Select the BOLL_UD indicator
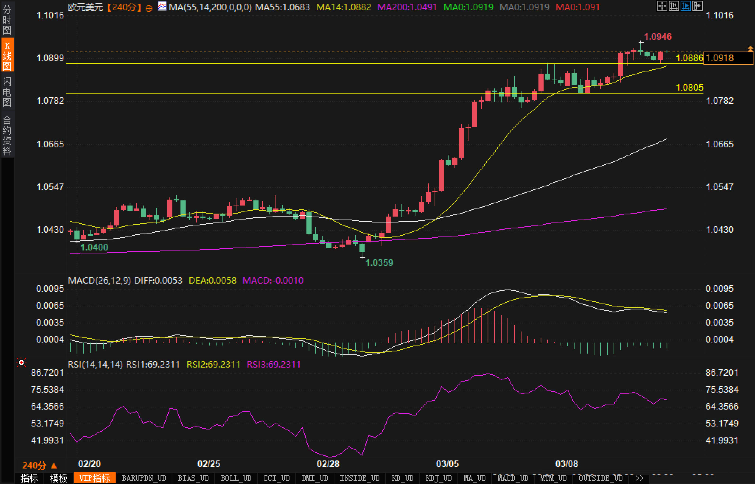755x484 pixels. coord(236,478)
